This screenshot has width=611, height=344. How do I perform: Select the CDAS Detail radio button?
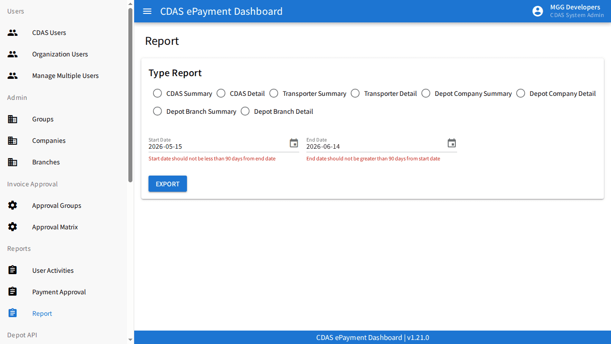221,93
